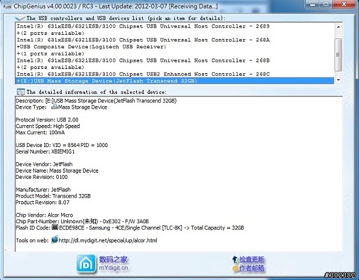Viewport: 359px width, 280px height.
Task: Click the Flash ID Code chip icon
Action: (55, 227)
